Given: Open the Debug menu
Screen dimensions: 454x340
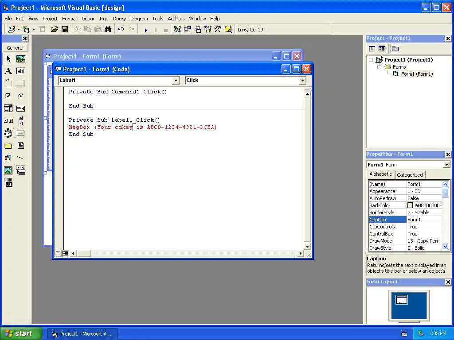Looking at the screenshot, I should point(89,19).
